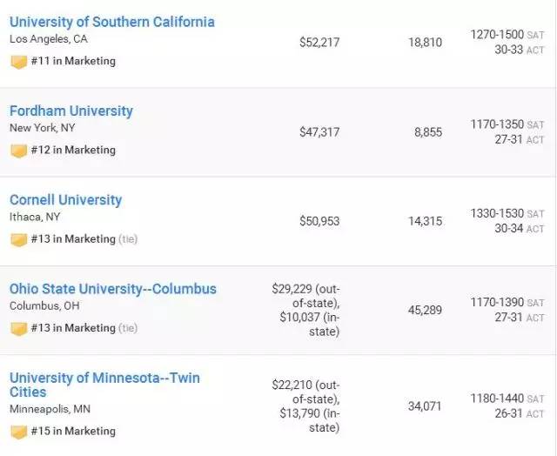This screenshot has height=456, width=557.
Task: Click the Los Angeles, CA location text
Action: click(49, 38)
